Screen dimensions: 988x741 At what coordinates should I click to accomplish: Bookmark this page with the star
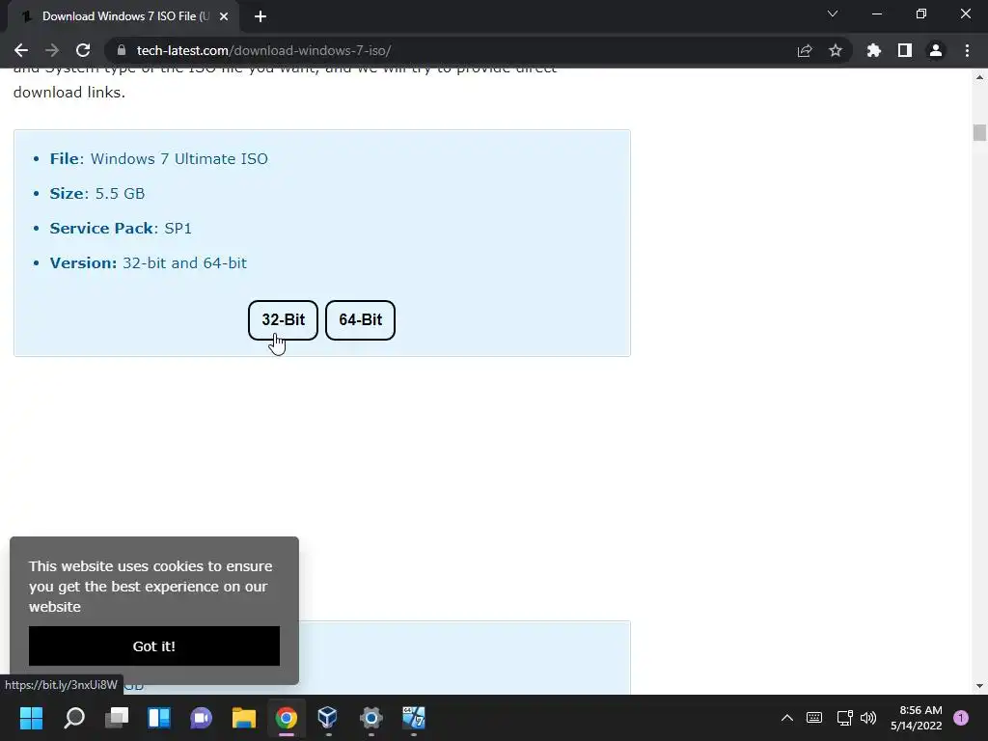click(836, 50)
